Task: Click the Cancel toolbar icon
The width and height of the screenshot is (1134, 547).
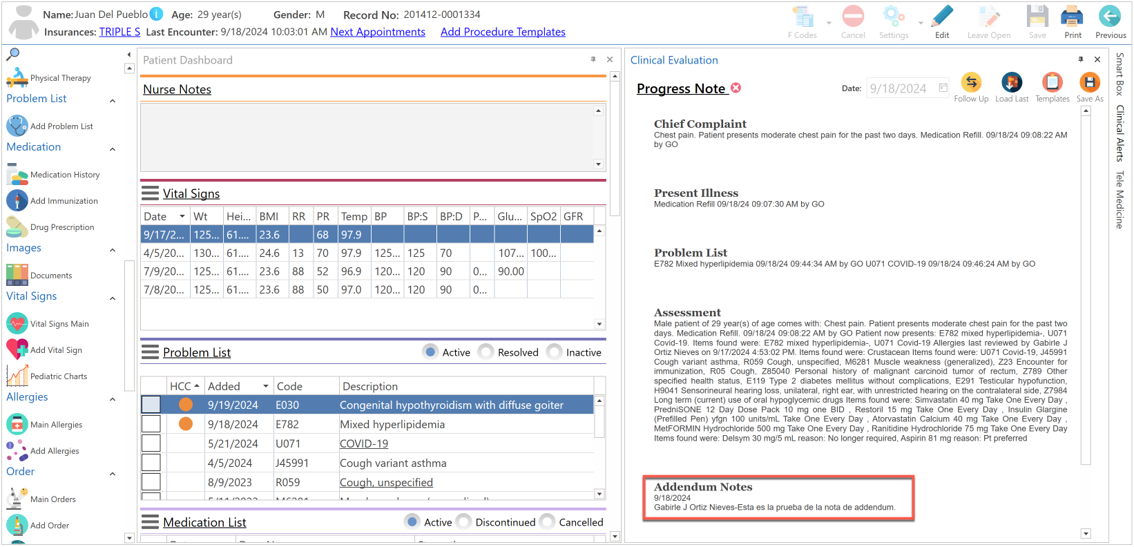Action: (853, 16)
